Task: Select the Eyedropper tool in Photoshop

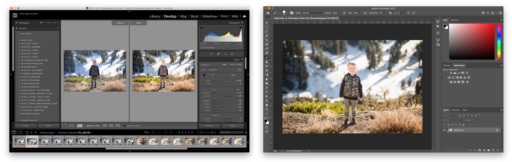Action: [x=267, y=49]
